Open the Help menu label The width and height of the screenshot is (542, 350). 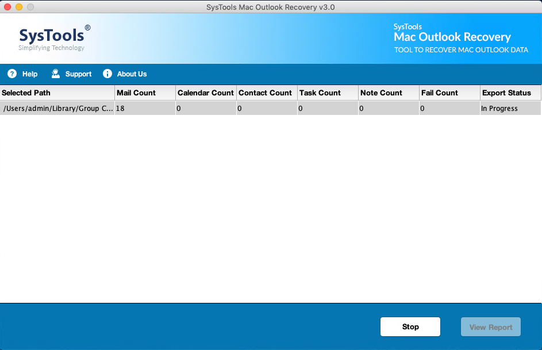click(x=30, y=74)
